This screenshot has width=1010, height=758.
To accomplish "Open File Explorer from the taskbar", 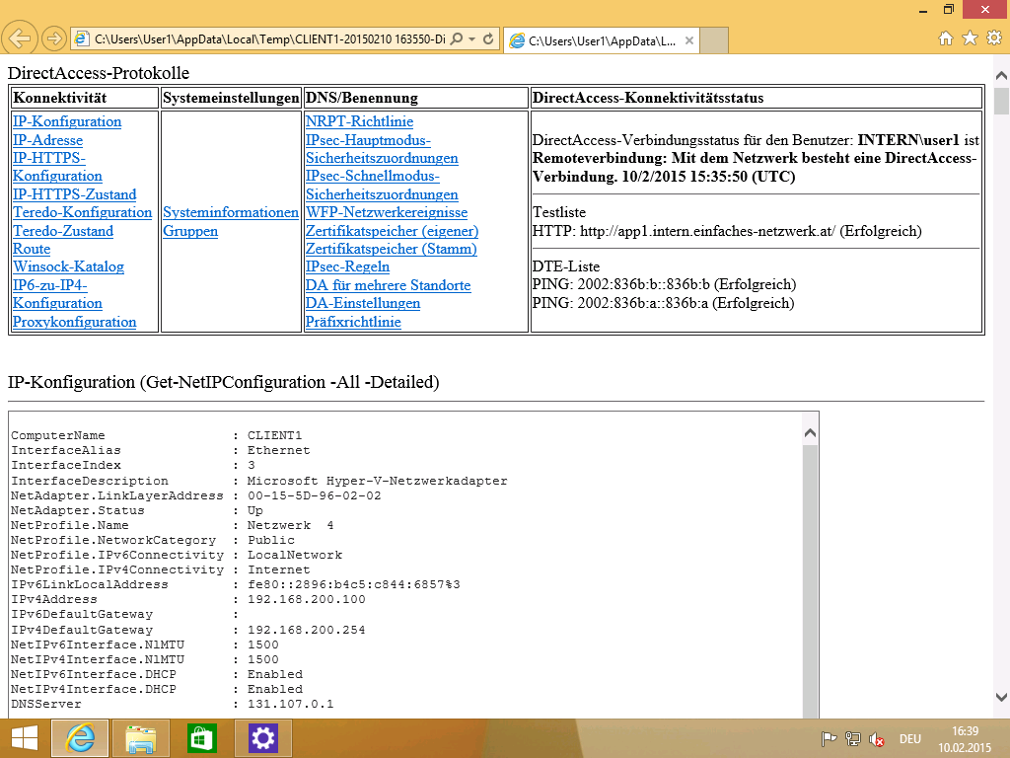I will [x=141, y=738].
